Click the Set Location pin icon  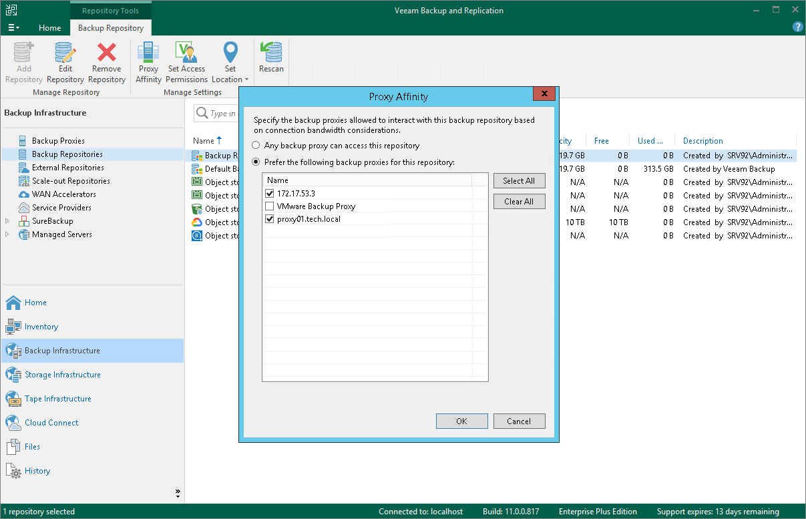230,53
